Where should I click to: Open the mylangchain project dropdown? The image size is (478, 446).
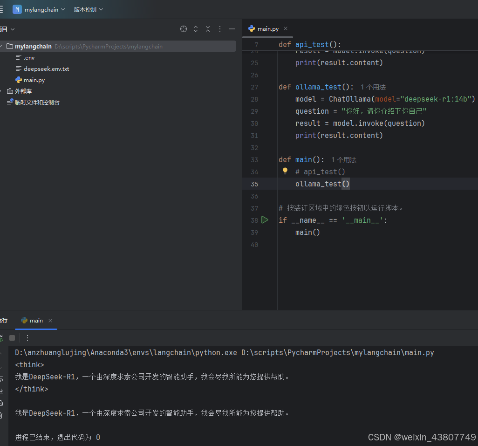pos(45,10)
